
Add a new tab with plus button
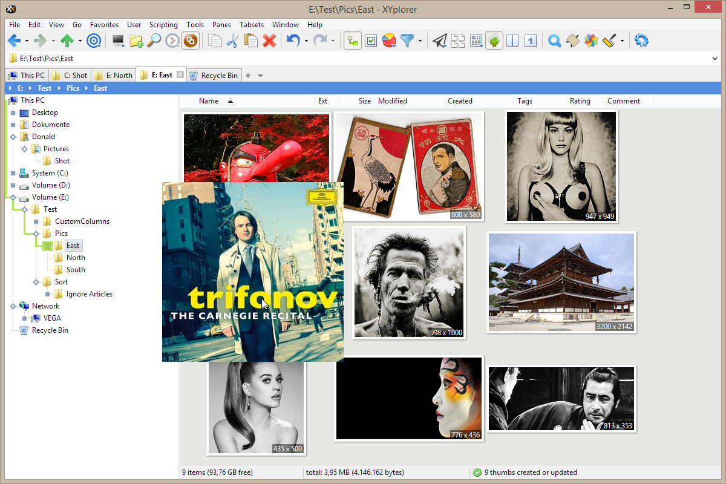(x=248, y=76)
